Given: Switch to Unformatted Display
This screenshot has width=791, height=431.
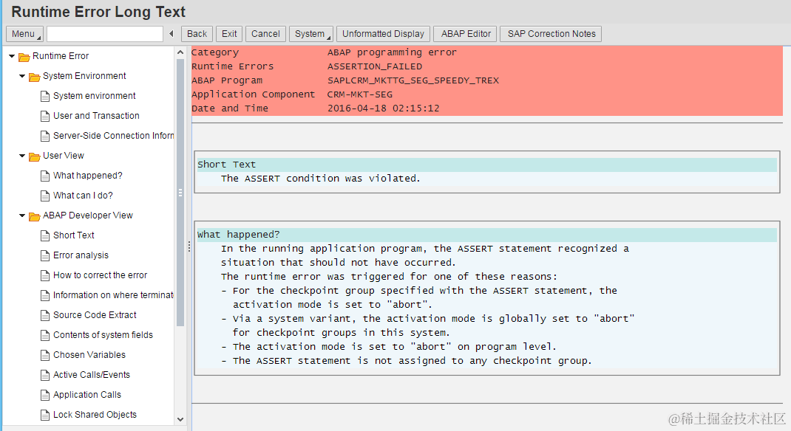Looking at the screenshot, I should click(383, 34).
